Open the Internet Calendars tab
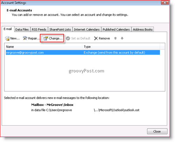This screenshot has width=175, height=142. [87, 30]
